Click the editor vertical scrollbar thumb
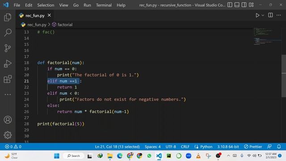Screen dimensions: 286x161 pos(284,76)
